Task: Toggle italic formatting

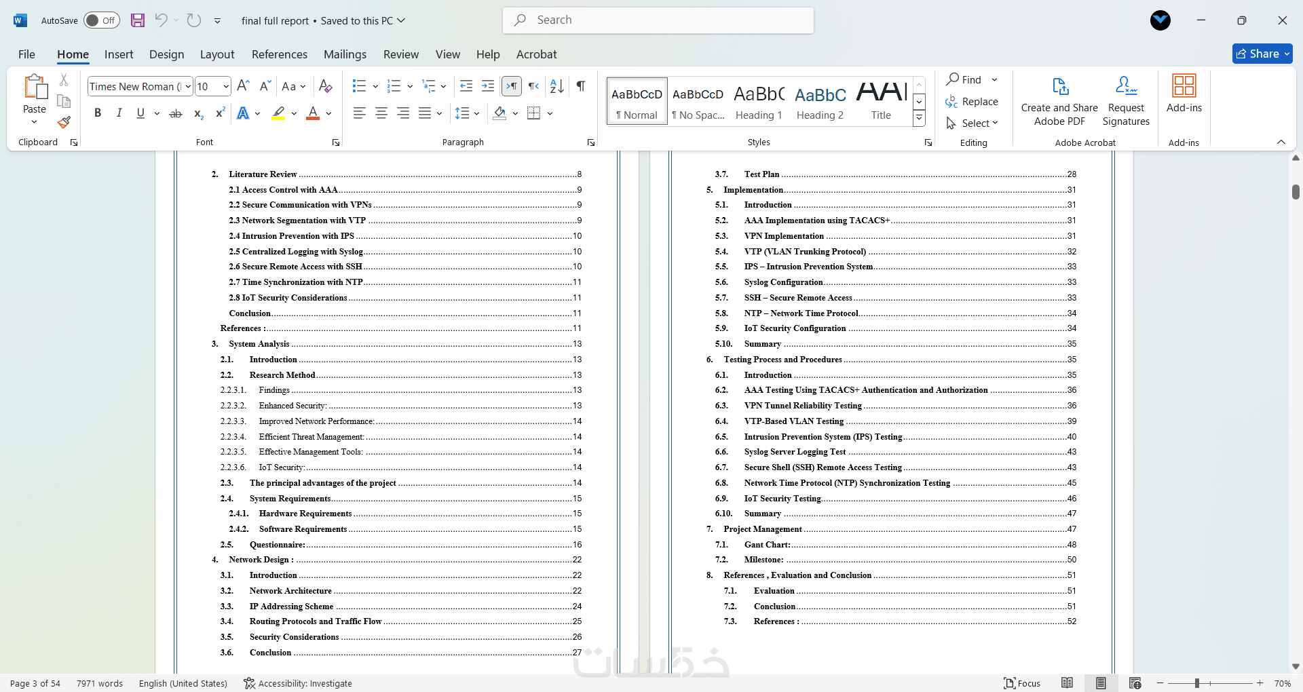Action: pos(119,113)
